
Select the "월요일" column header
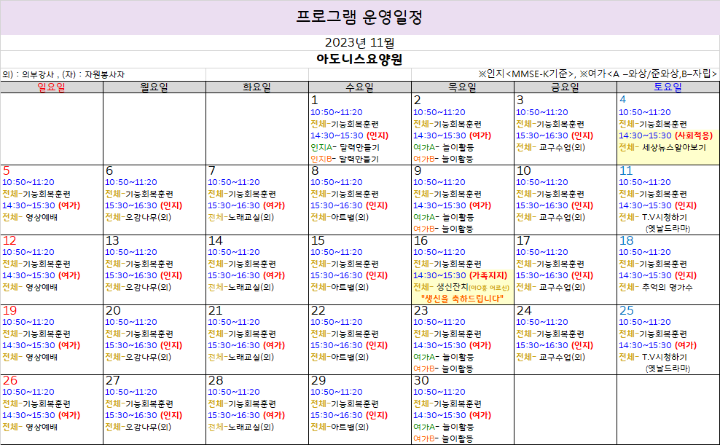154,87
